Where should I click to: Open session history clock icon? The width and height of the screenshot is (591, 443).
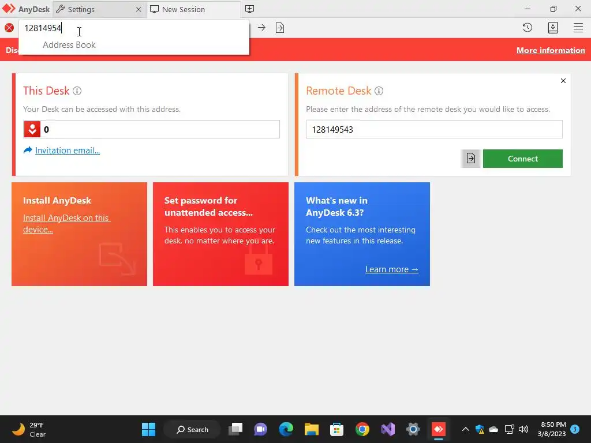pos(528,28)
